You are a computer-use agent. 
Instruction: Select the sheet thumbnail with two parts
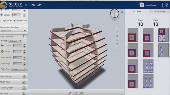coord(163,35)
